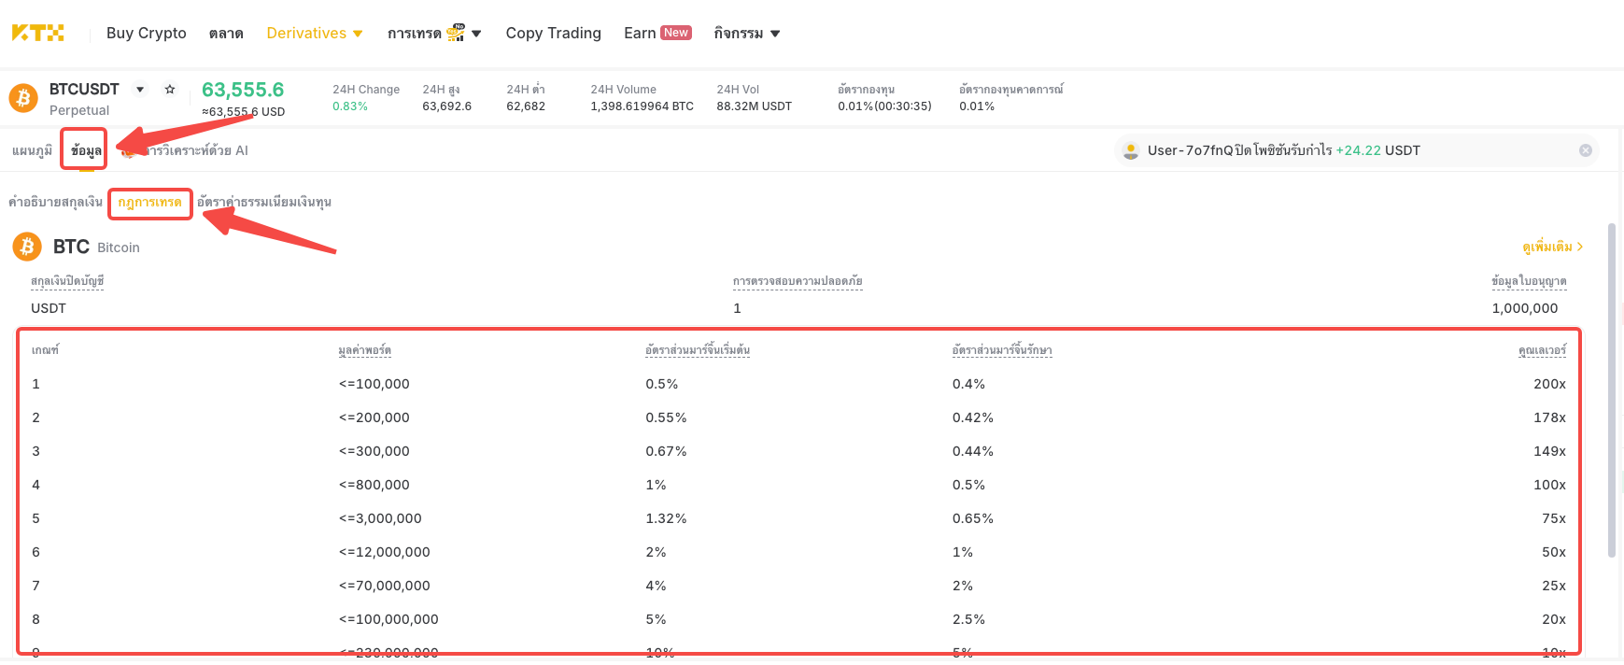This screenshot has width=1624, height=665.
Task: Select the ข้อมูล info tab
Action: [x=86, y=150]
